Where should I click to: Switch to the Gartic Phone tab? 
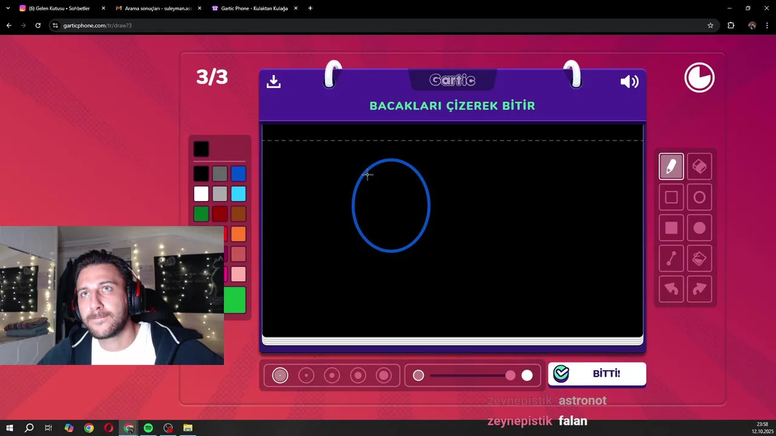click(253, 8)
